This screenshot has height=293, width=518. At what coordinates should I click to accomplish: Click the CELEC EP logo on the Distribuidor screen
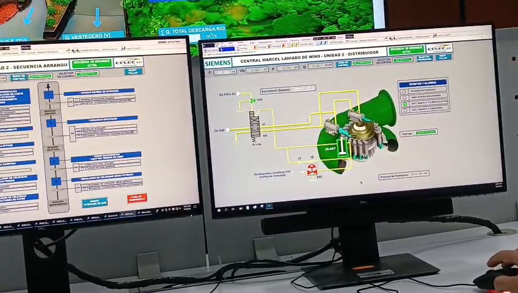(x=439, y=48)
